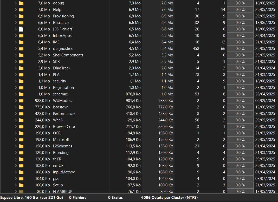Click the SKB folder icon
The height and width of the screenshot is (202, 278).
click(21, 62)
